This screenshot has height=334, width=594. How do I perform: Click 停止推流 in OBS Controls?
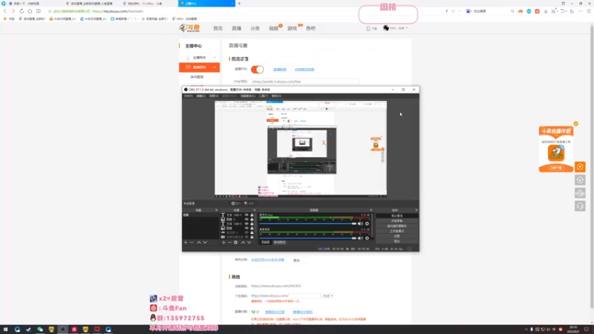point(397,216)
